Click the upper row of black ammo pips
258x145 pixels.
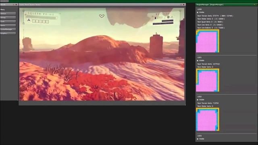pos(168,21)
